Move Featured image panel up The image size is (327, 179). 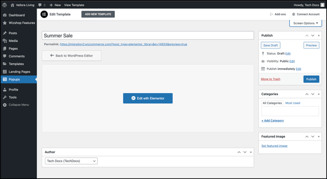tap(307, 137)
